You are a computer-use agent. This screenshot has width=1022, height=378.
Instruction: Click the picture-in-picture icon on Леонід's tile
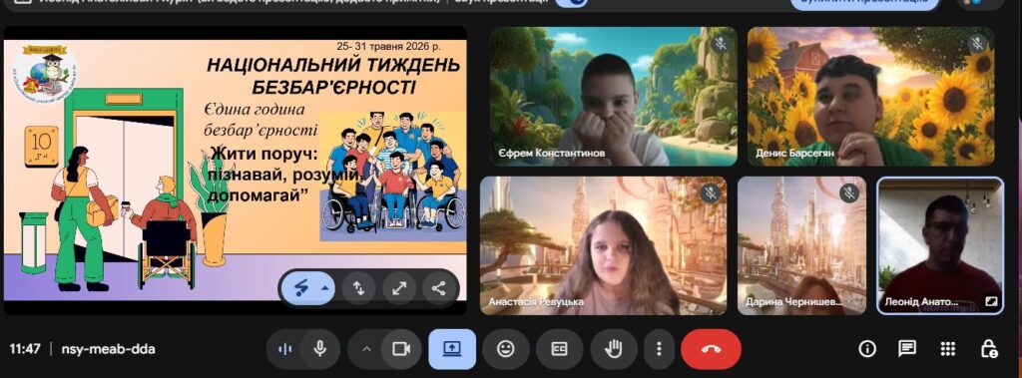(x=991, y=302)
